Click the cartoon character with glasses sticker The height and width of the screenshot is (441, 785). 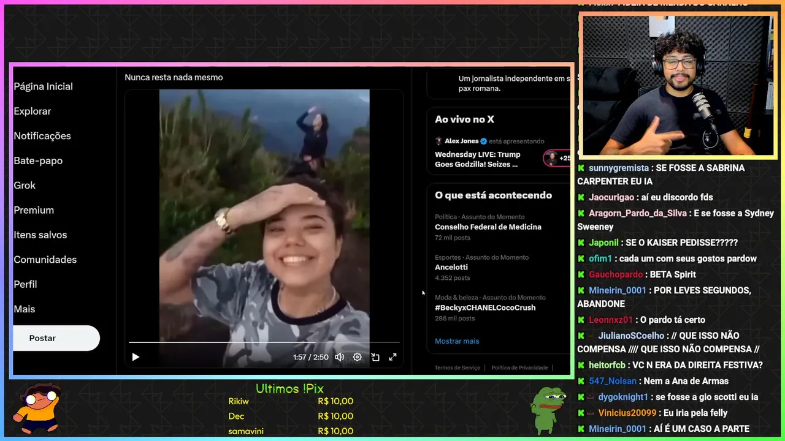(x=38, y=409)
